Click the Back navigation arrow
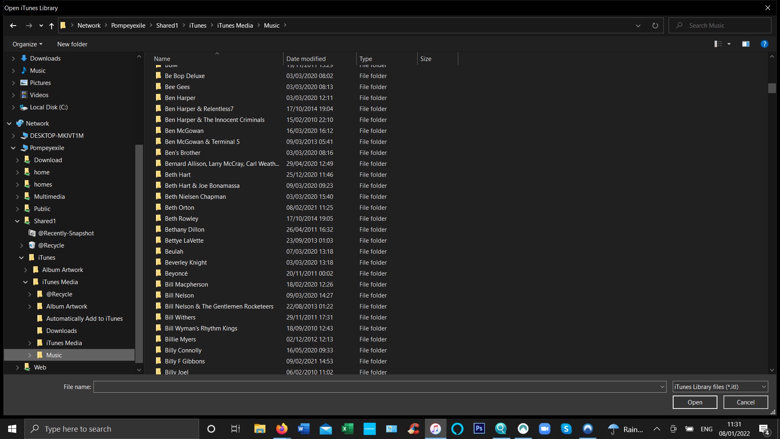 coord(13,26)
